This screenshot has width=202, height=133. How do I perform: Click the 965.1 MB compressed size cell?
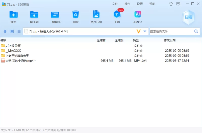125,61
